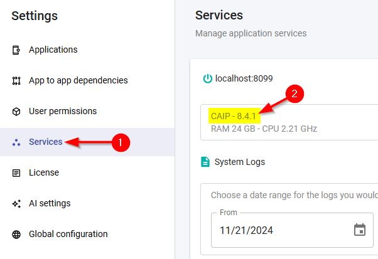Viewport: 378px width, 259px height.
Task: Click the Settings sidebar heading
Action: (x=35, y=16)
